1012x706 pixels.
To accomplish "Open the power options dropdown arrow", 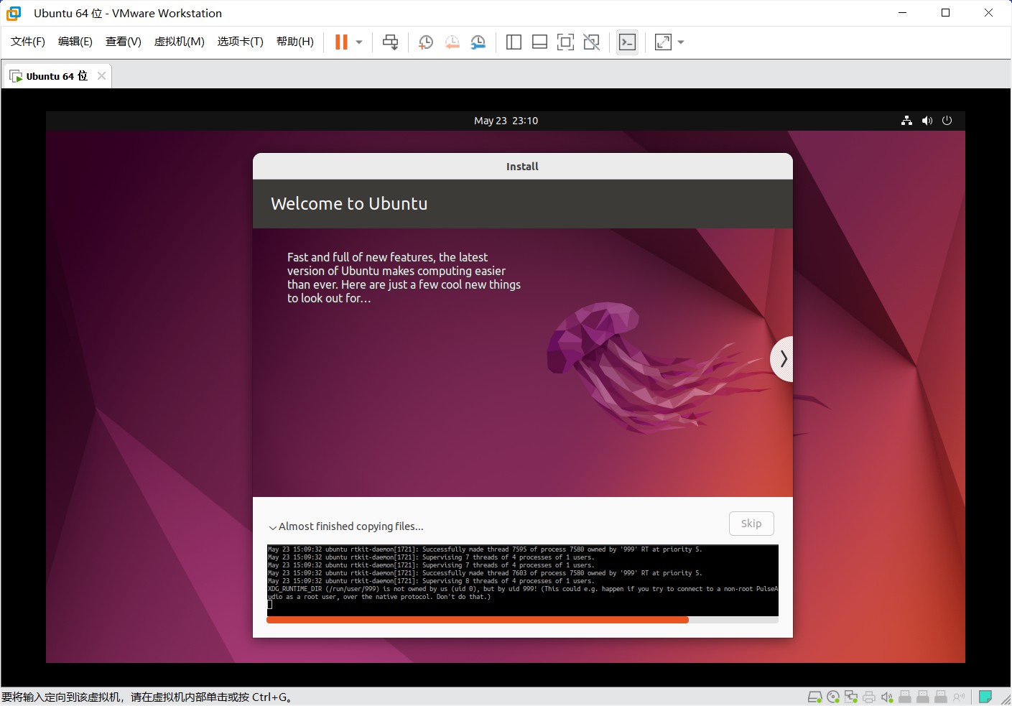I will click(359, 42).
